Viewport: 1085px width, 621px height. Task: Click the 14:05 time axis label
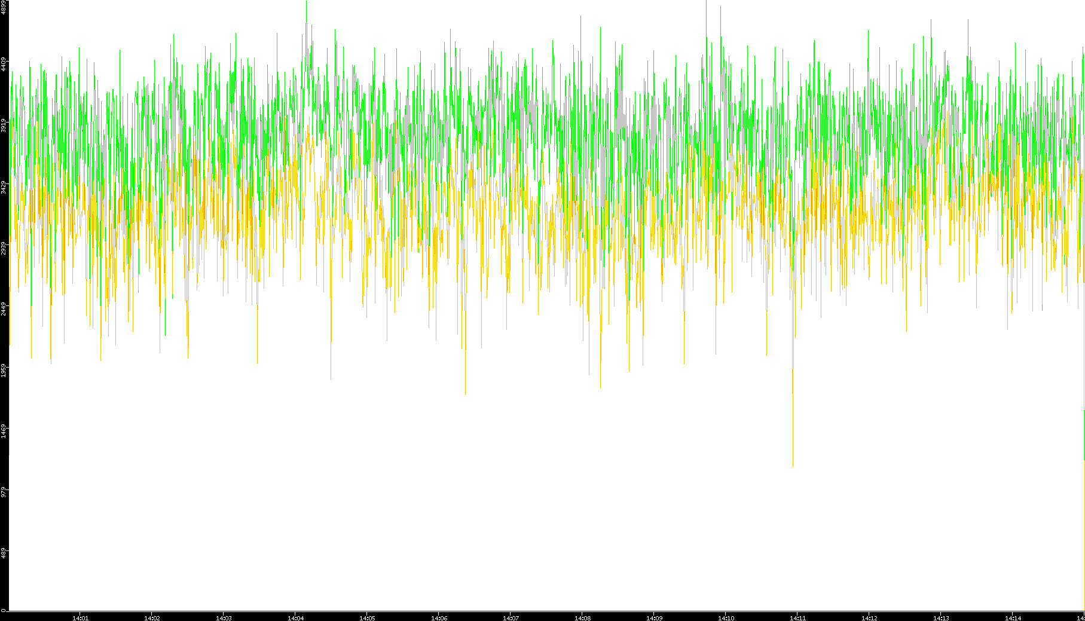tap(367, 618)
